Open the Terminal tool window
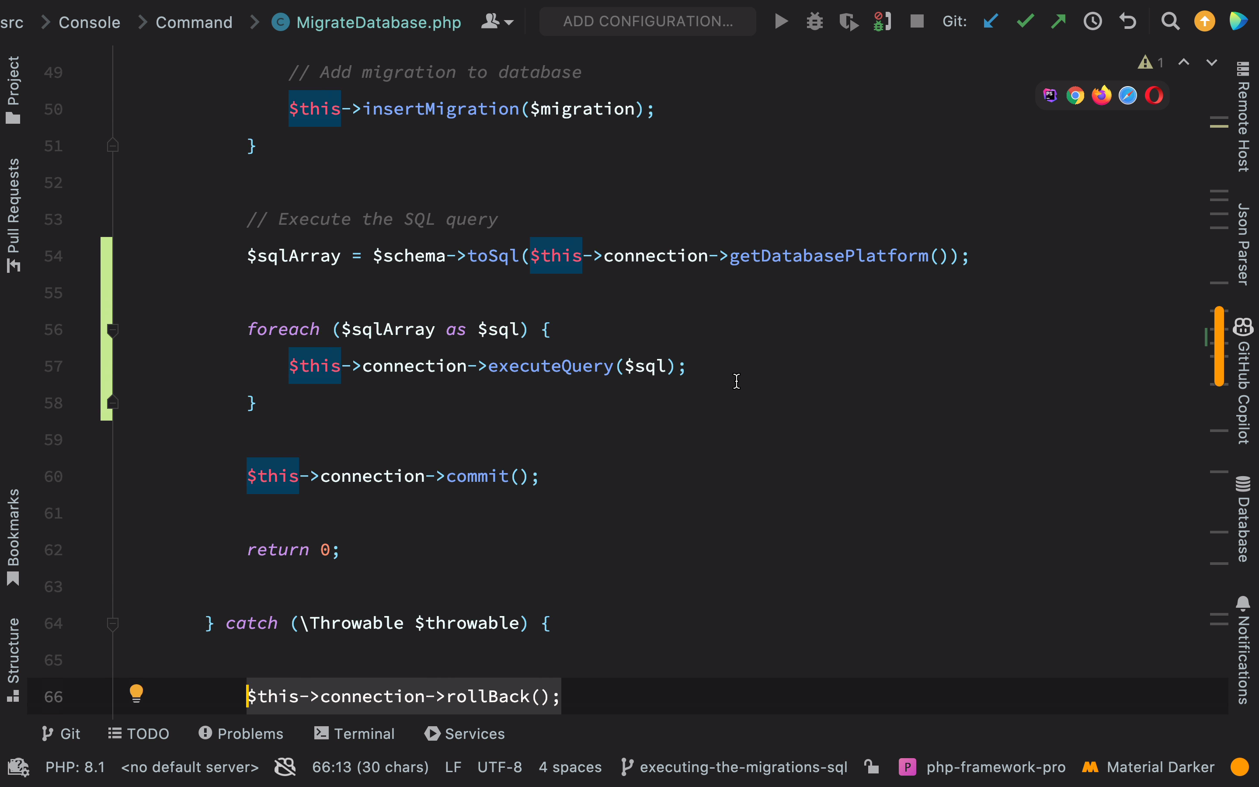The height and width of the screenshot is (787, 1259). [x=354, y=733]
